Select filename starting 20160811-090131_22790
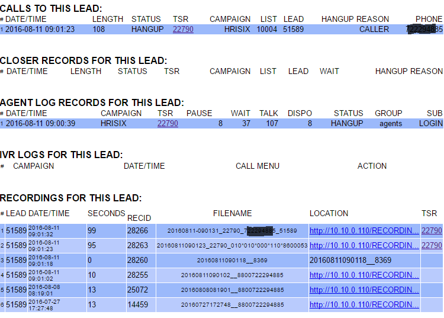 click(x=232, y=231)
